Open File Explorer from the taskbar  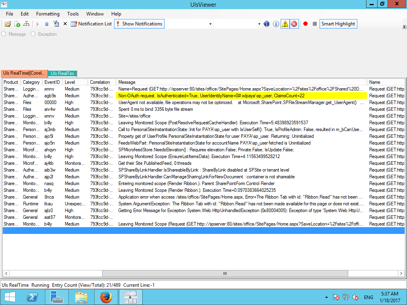point(81,297)
